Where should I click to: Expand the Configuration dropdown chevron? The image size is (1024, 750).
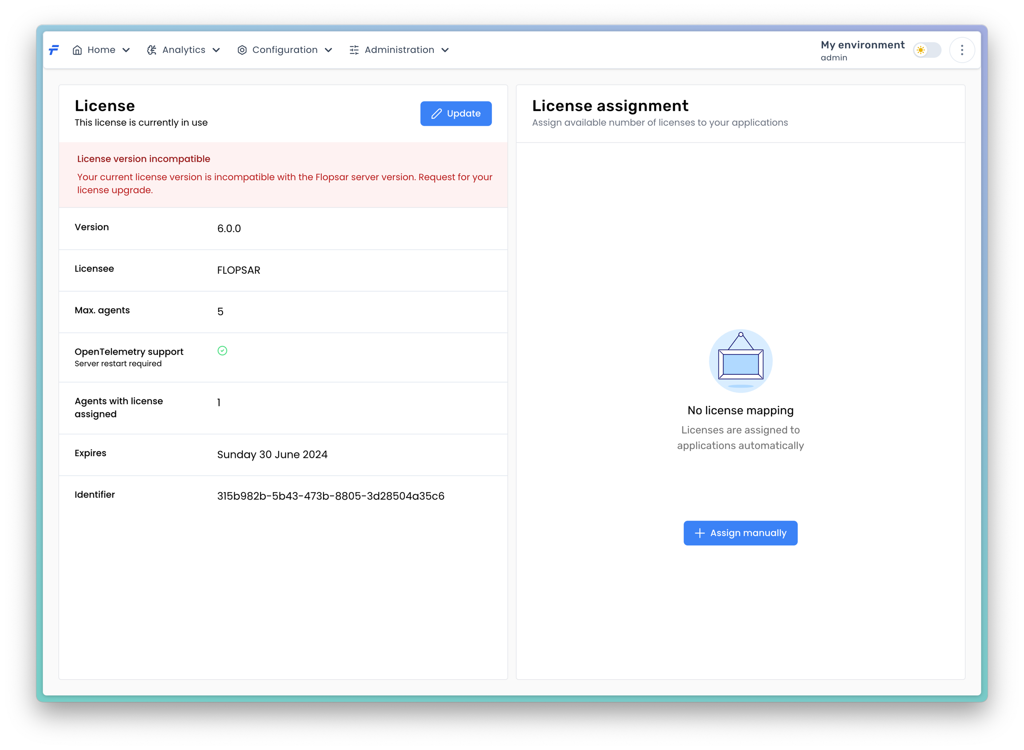(328, 50)
